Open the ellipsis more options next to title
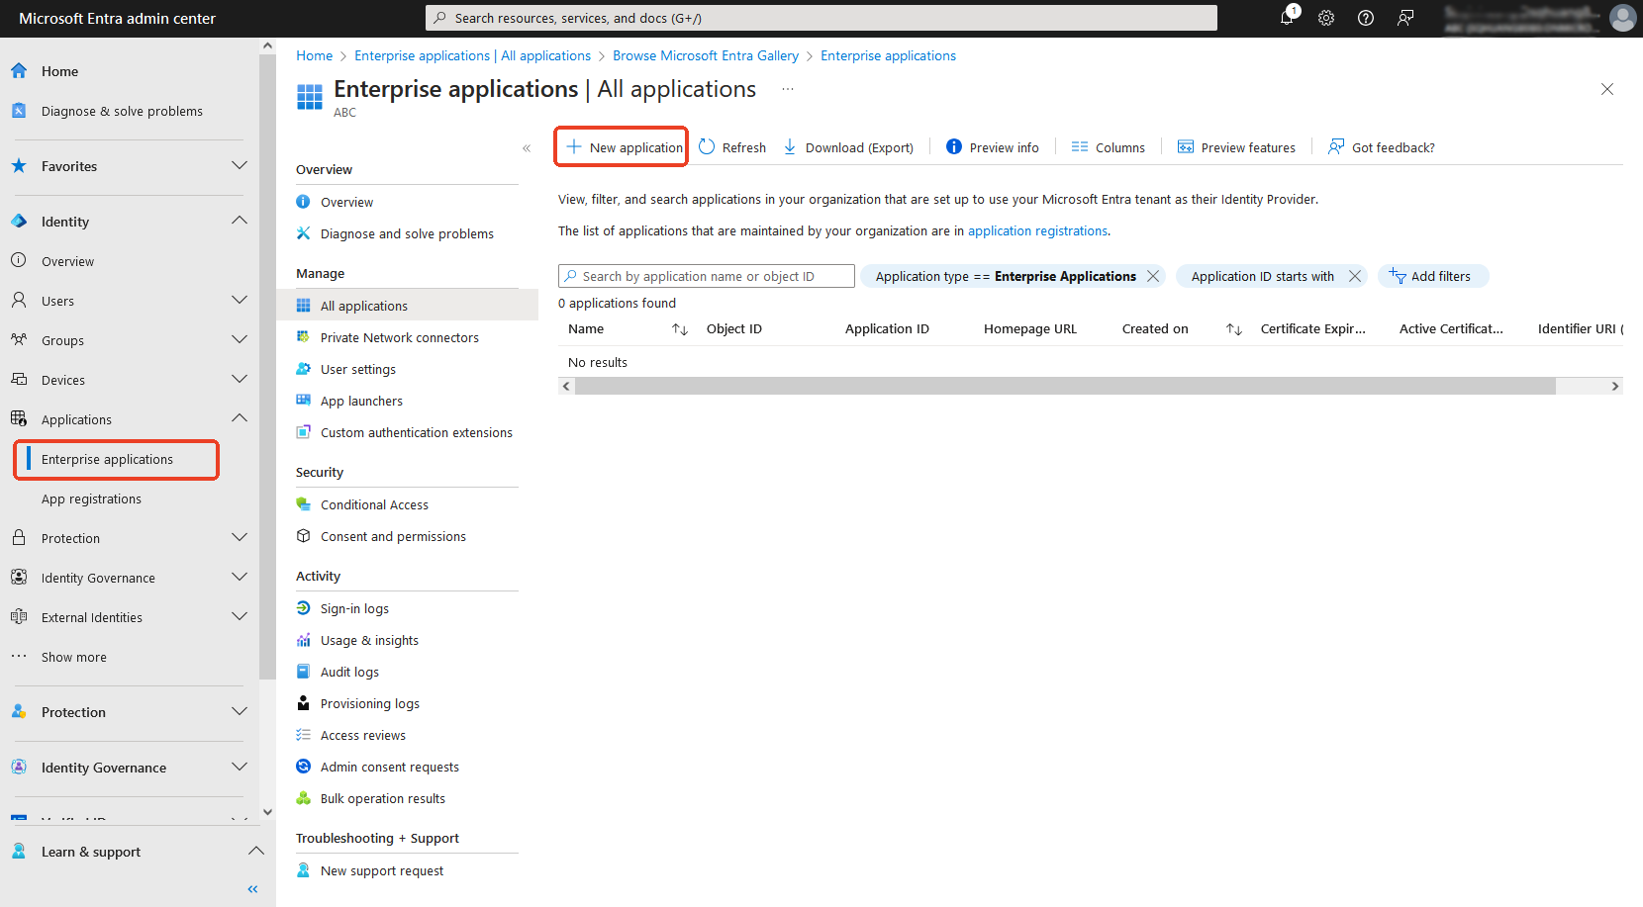 click(x=788, y=89)
